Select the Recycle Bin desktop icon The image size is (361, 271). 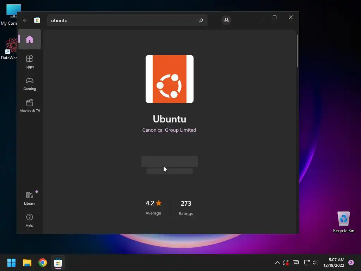(343, 222)
